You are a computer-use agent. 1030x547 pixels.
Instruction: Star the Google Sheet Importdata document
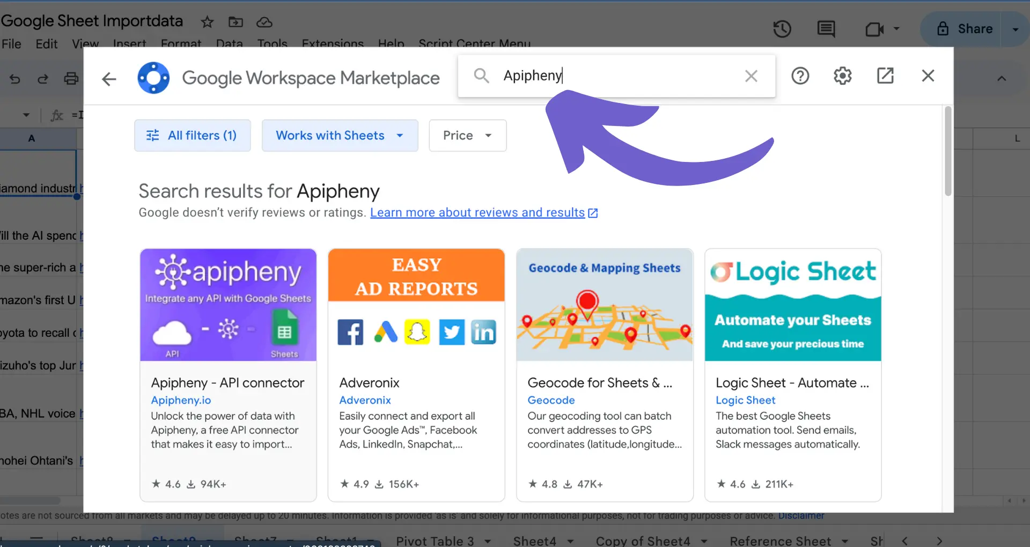point(207,22)
